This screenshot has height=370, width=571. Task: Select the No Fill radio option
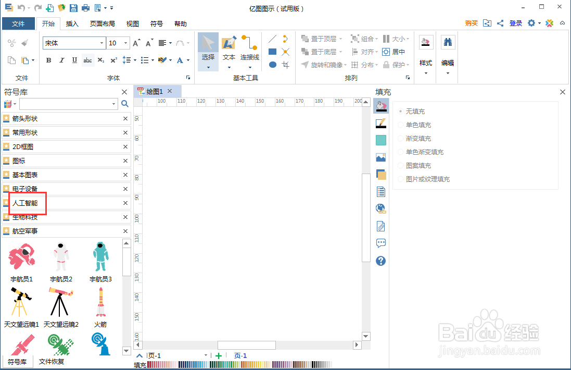tap(412, 111)
